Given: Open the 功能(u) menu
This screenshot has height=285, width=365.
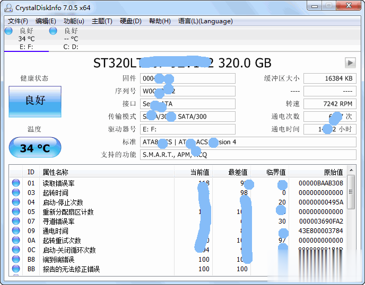Looking at the screenshot, I should pos(74,21).
